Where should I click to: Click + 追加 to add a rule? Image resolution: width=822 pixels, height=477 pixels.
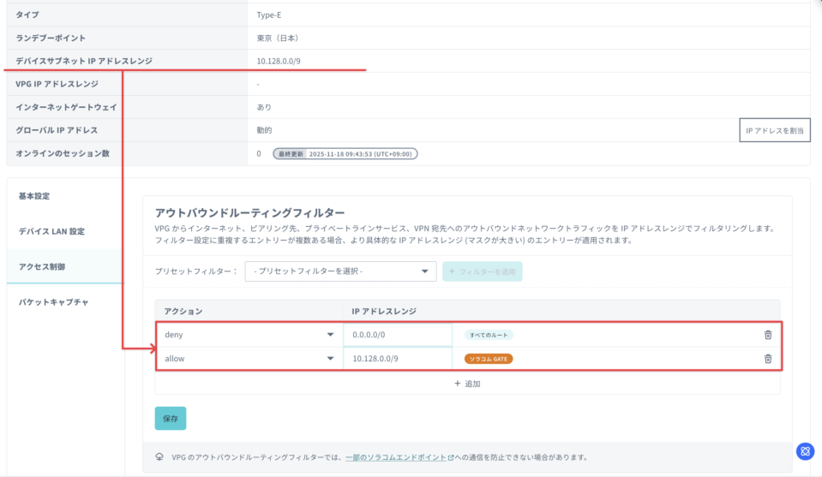(467, 384)
